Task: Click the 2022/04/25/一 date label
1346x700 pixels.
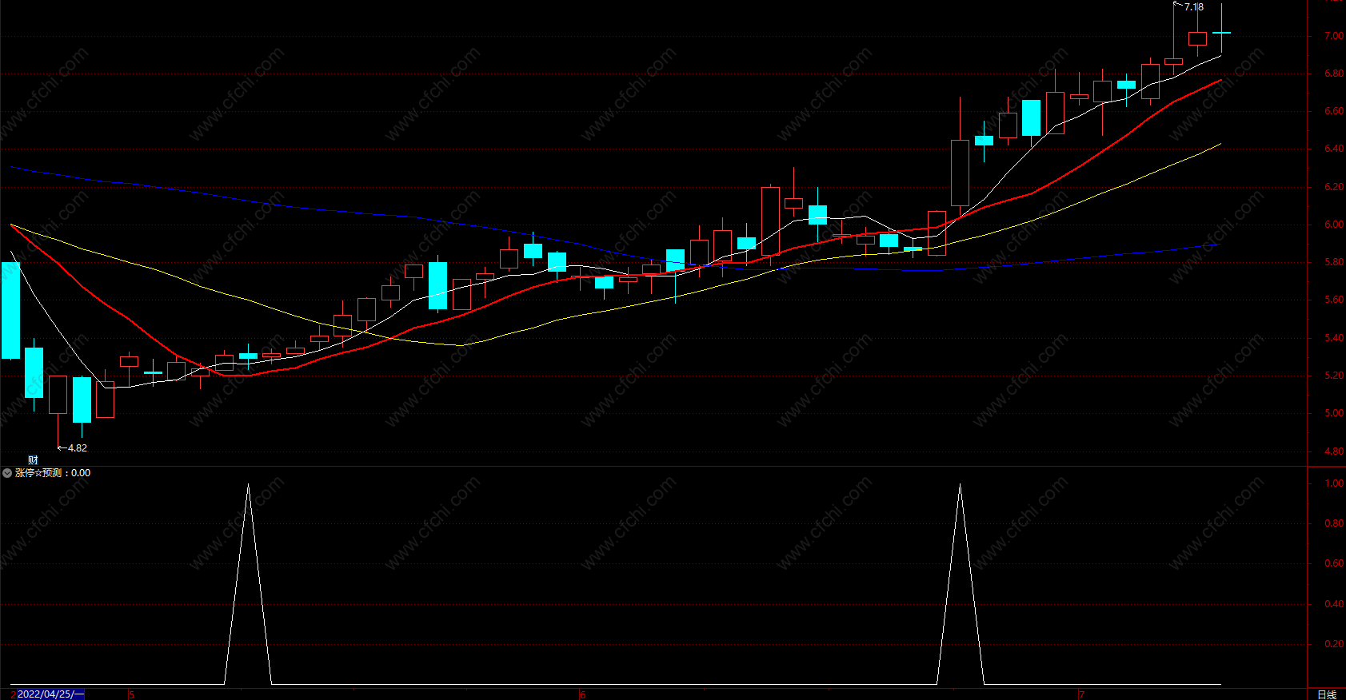Action: pyautogui.click(x=50, y=694)
